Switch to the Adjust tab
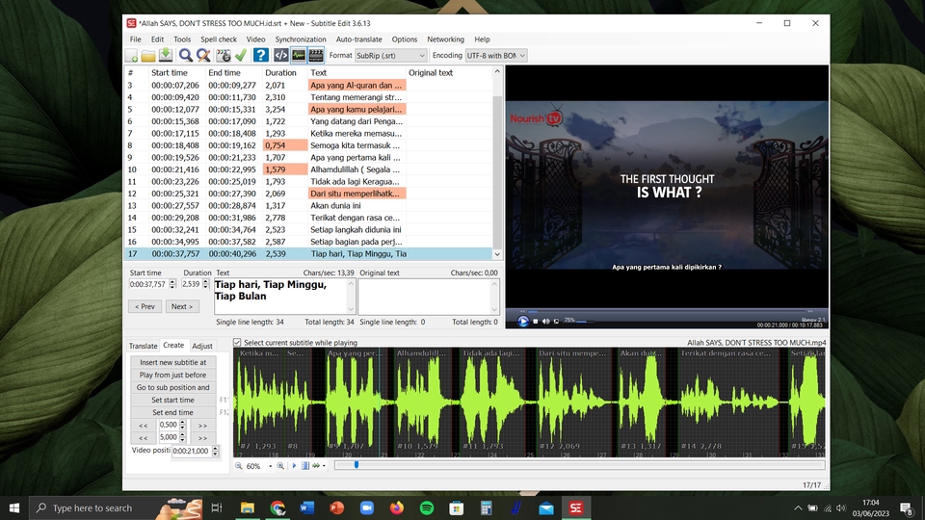The height and width of the screenshot is (520, 925). click(201, 346)
